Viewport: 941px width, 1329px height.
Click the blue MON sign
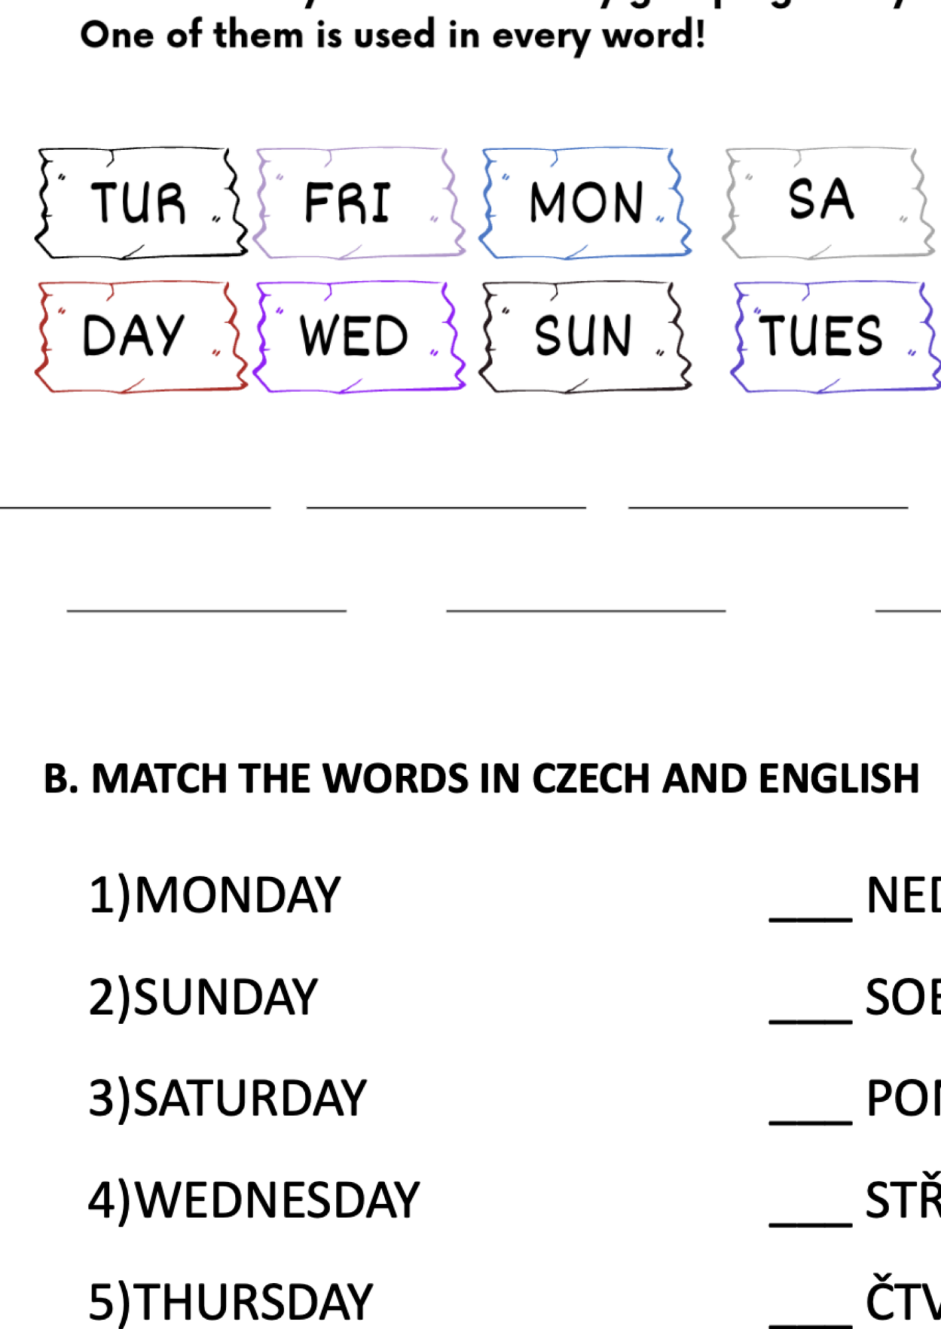585,203
